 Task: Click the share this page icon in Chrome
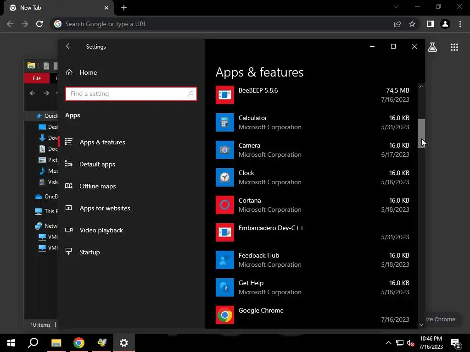397,24
